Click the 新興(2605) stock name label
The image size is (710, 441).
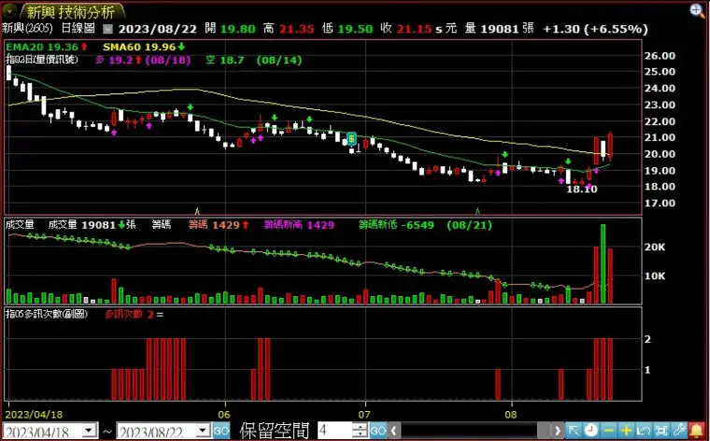(27, 28)
